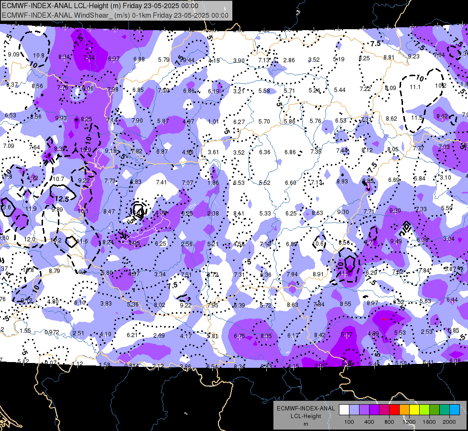Click the WindShear 0-1km title line

tap(115, 15)
